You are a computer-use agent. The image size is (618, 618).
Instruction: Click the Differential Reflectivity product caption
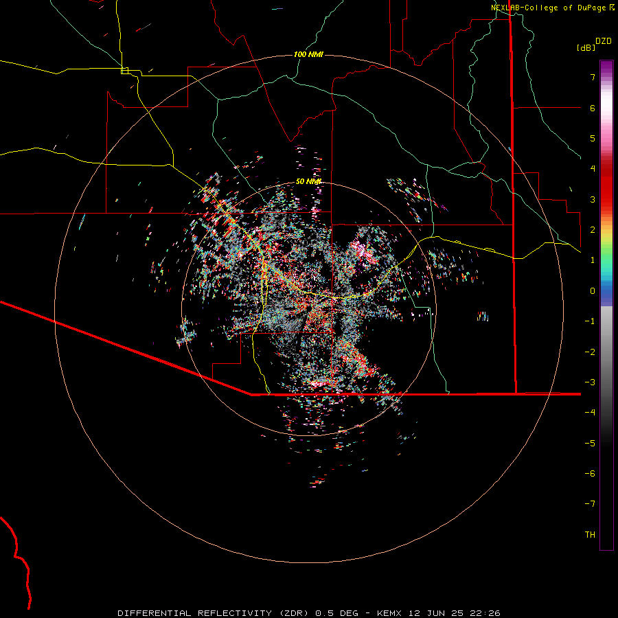click(x=308, y=613)
